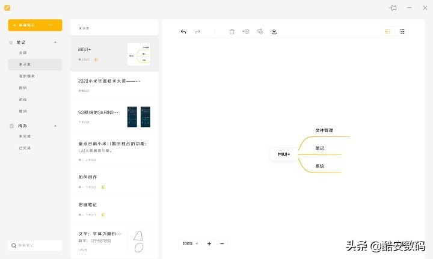Collapse the 笔记 section chevron
433x259 pixels.
pos(55,42)
